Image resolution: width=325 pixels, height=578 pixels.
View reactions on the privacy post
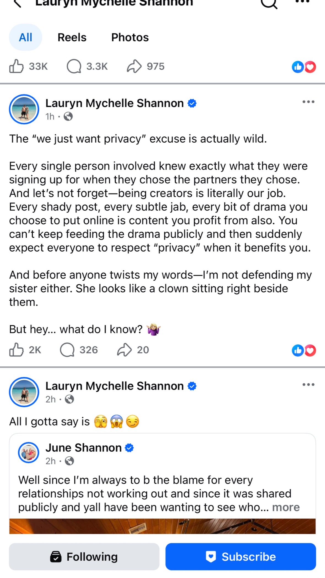pyautogui.click(x=304, y=350)
